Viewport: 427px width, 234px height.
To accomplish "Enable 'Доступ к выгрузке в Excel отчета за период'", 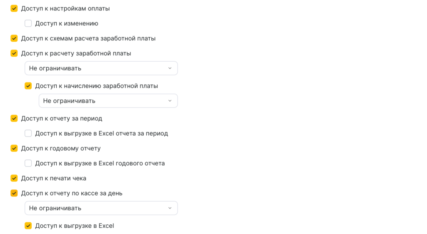I will (28, 133).
